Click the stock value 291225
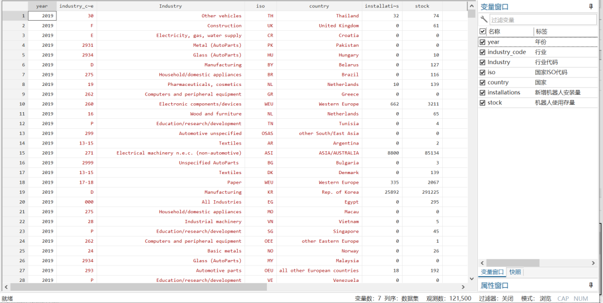The width and height of the screenshot is (603, 303). coord(422,192)
